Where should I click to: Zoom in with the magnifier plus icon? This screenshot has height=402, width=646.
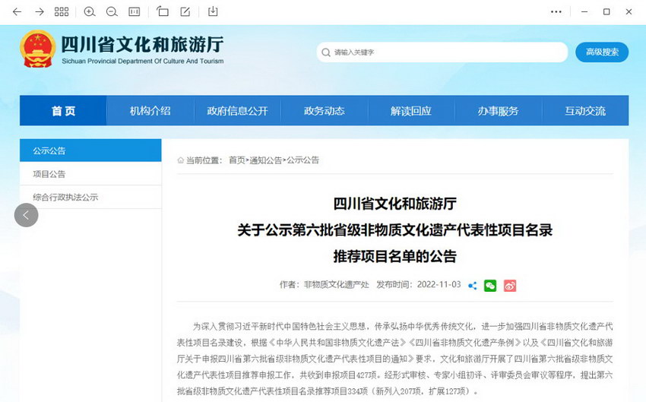tap(90, 11)
